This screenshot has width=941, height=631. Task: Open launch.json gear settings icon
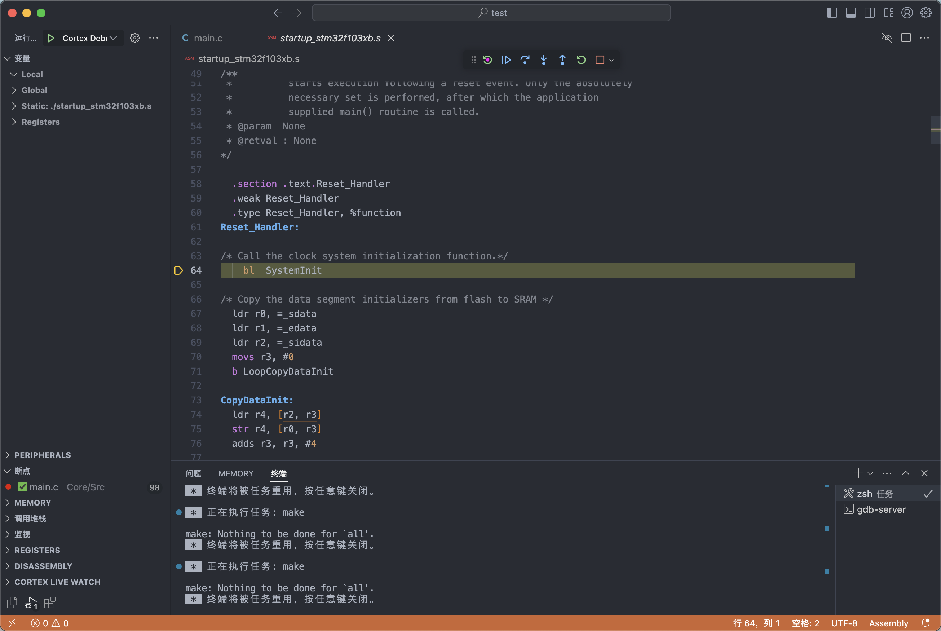[x=135, y=38]
